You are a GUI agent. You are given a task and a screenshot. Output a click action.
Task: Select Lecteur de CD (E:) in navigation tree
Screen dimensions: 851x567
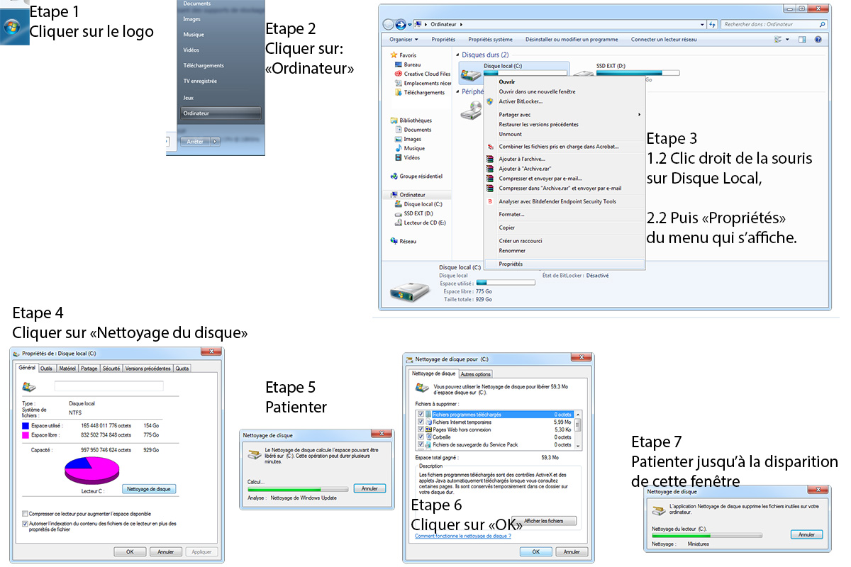point(420,223)
